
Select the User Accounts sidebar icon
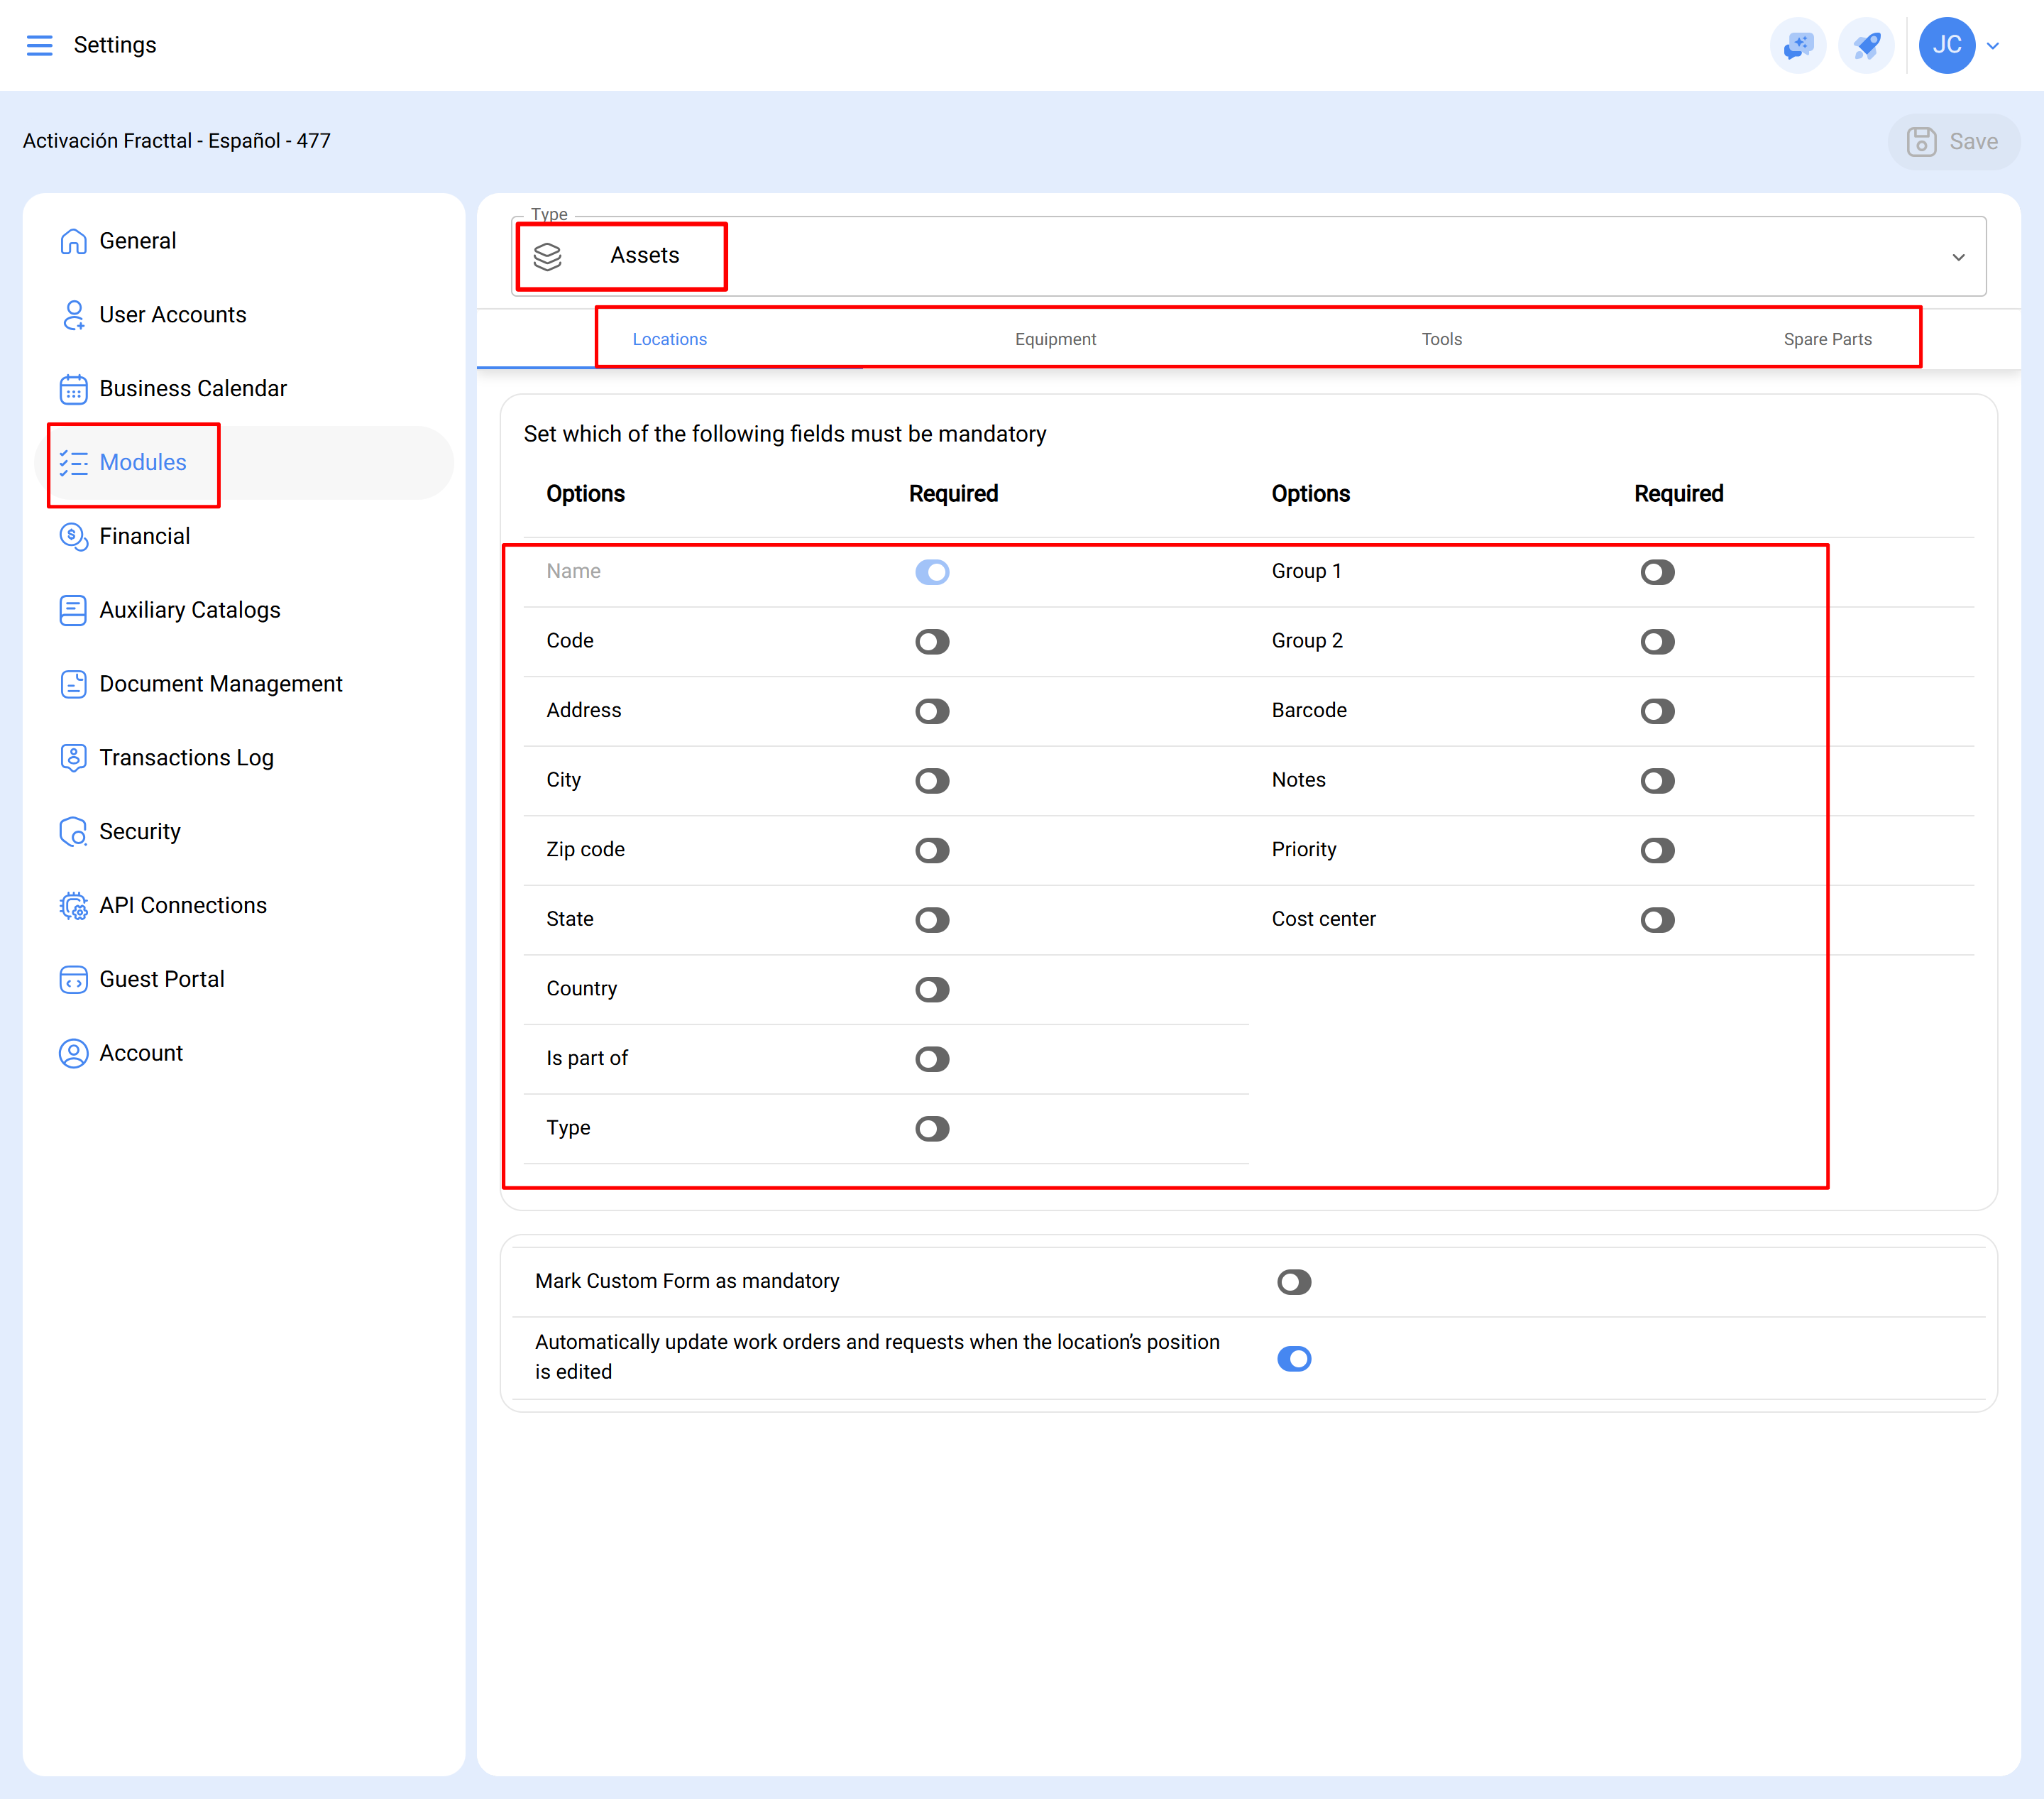pyautogui.click(x=73, y=315)
